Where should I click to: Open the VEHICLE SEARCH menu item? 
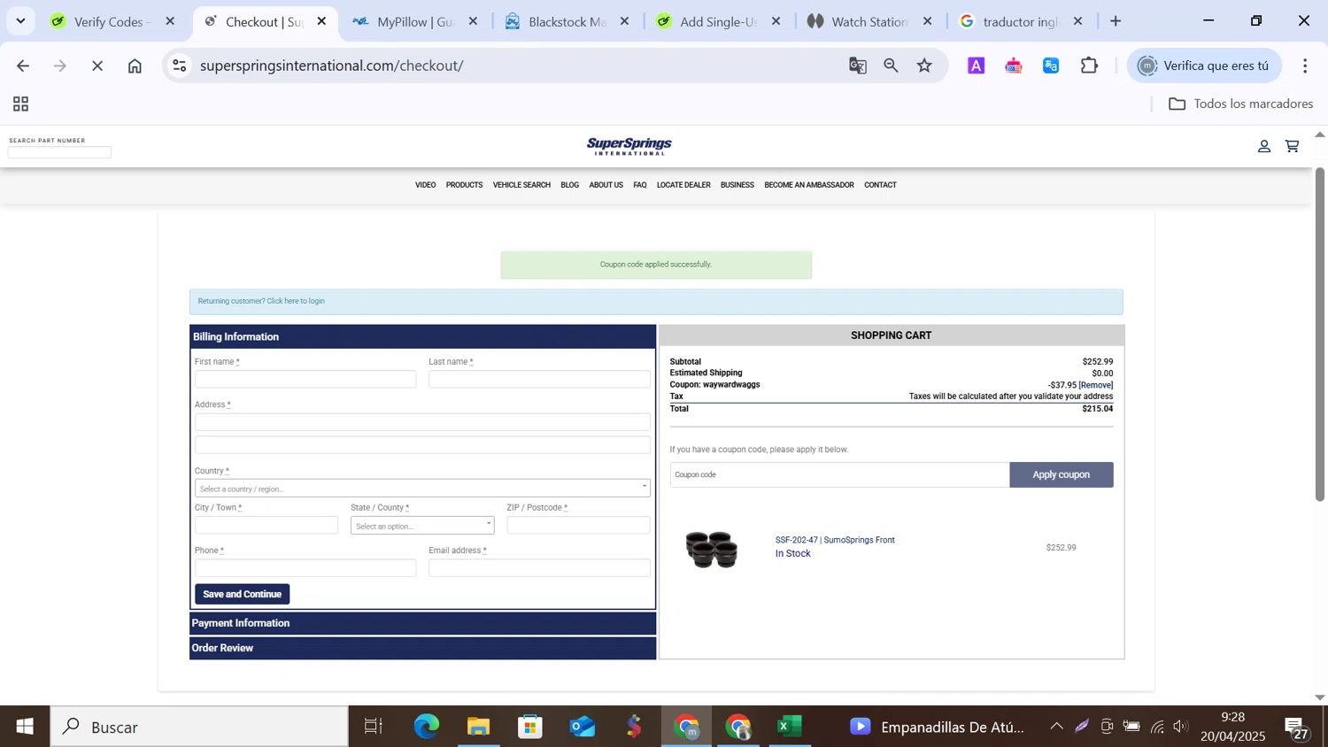[521, 185]
